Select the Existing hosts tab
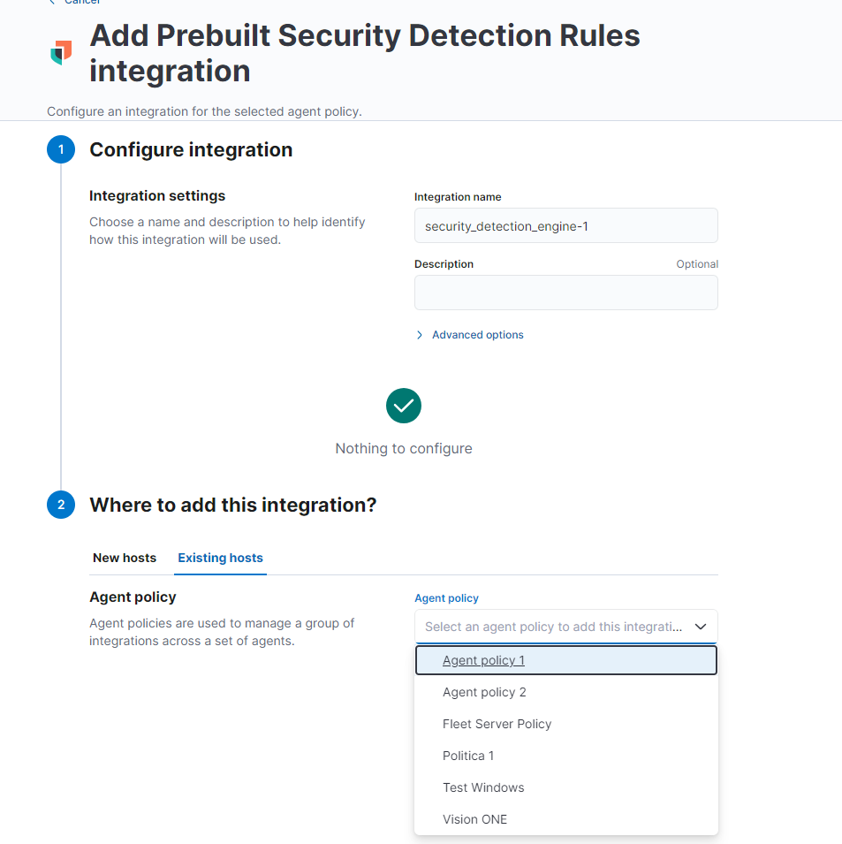This screenshot has height=844, width=842. coord(220,558)
